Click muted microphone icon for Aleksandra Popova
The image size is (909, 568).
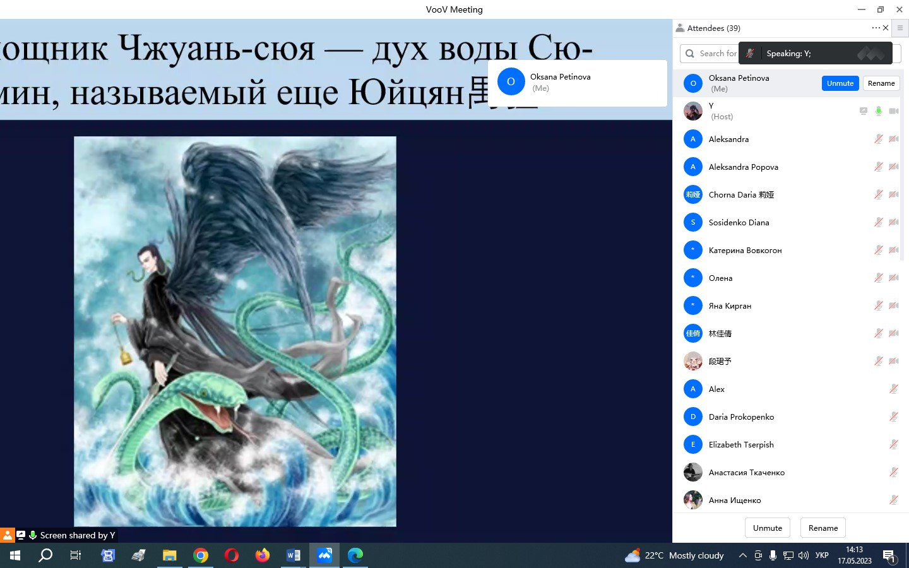coord(878,167)
